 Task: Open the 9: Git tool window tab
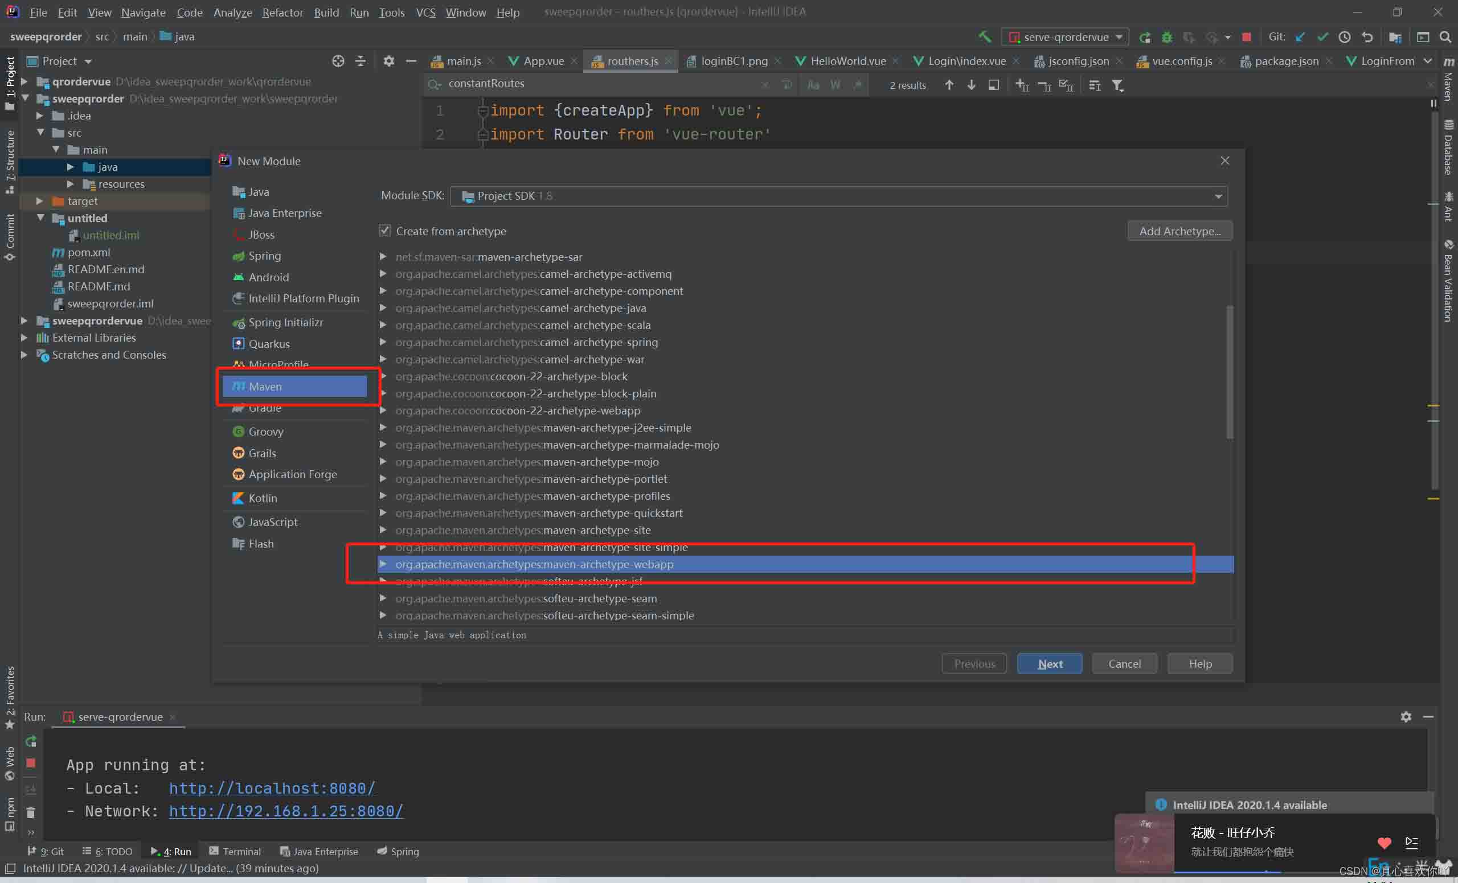(x=46, y=851)
